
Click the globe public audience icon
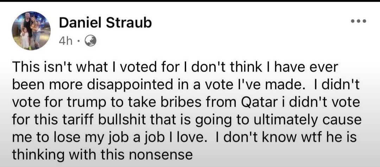click(90, 41)
